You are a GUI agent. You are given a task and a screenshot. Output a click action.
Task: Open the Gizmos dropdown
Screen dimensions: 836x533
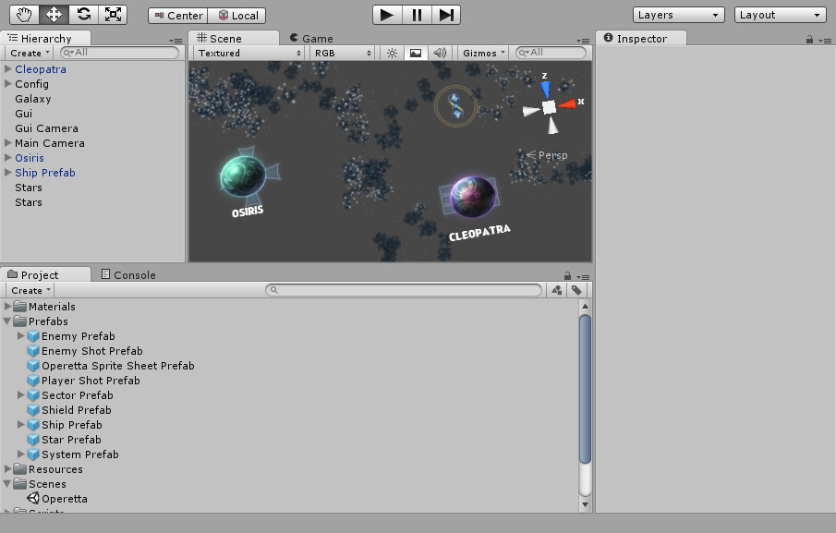483,53
